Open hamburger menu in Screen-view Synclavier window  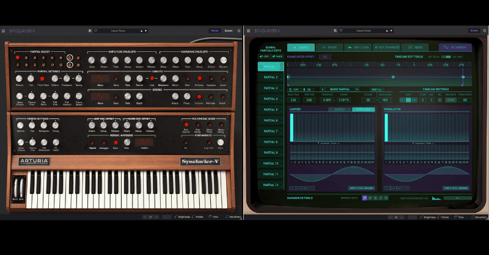point(249,31)
